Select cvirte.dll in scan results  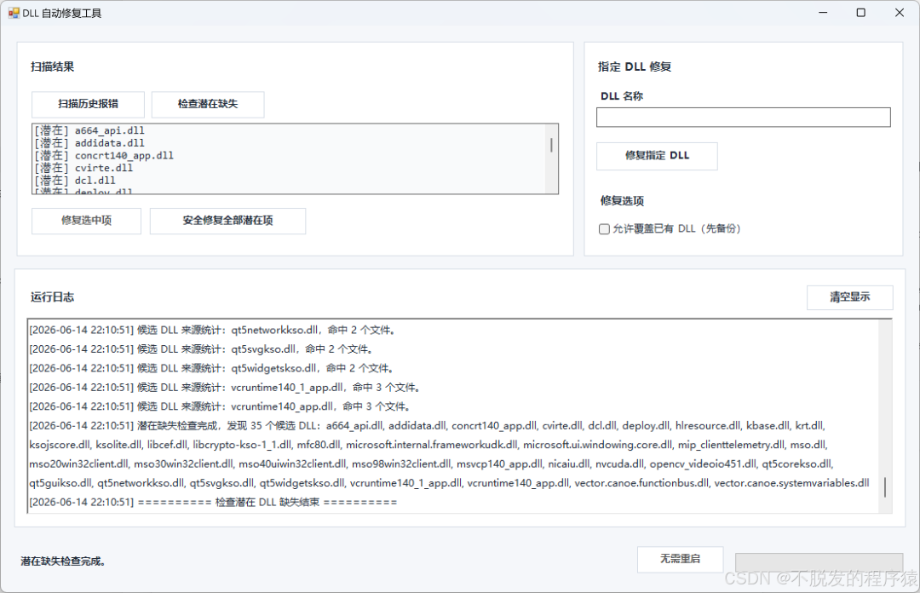[289, 168]
